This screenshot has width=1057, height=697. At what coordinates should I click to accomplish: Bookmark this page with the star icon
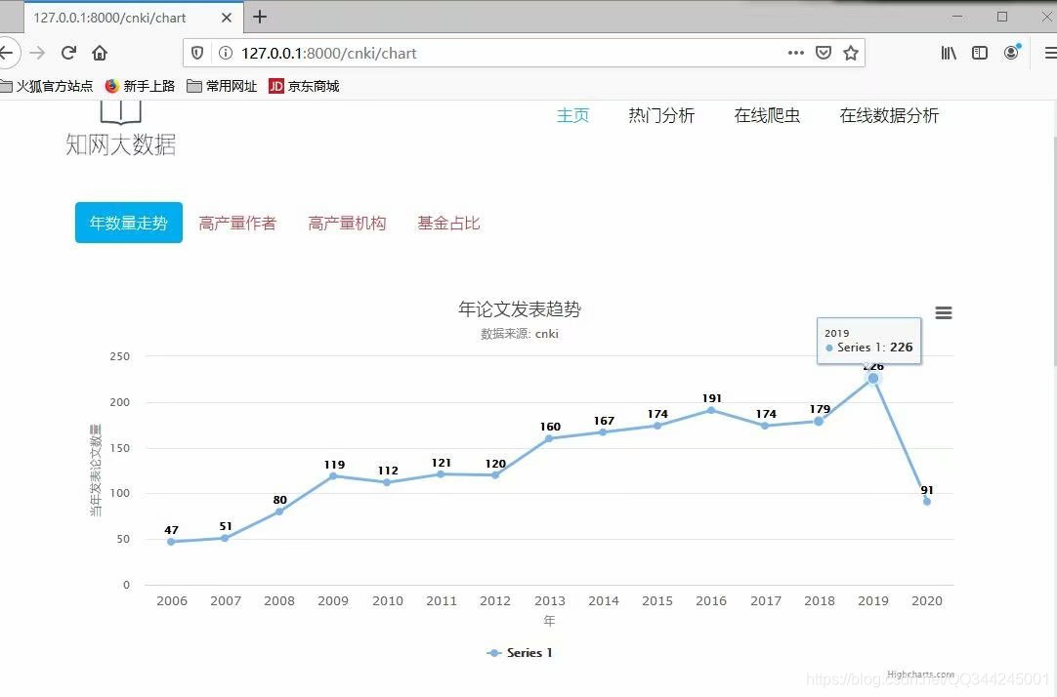(851, 53)
